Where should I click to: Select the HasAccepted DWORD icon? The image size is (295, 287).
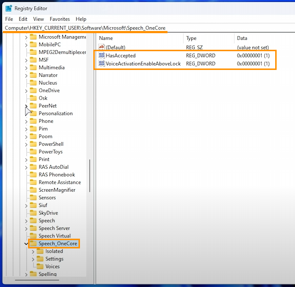(x=102, y=56)
